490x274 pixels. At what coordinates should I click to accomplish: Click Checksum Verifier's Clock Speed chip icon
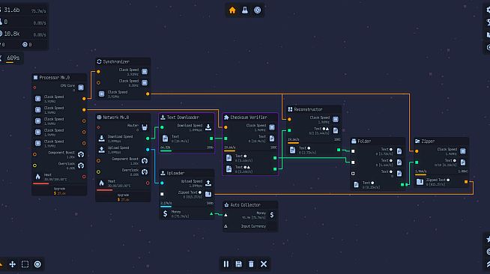(272, 127)
